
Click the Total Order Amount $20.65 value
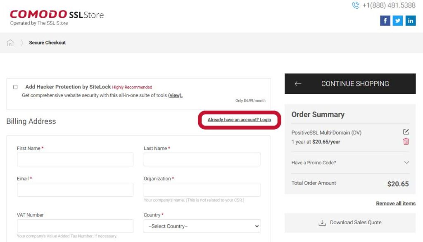pos(398,184)
